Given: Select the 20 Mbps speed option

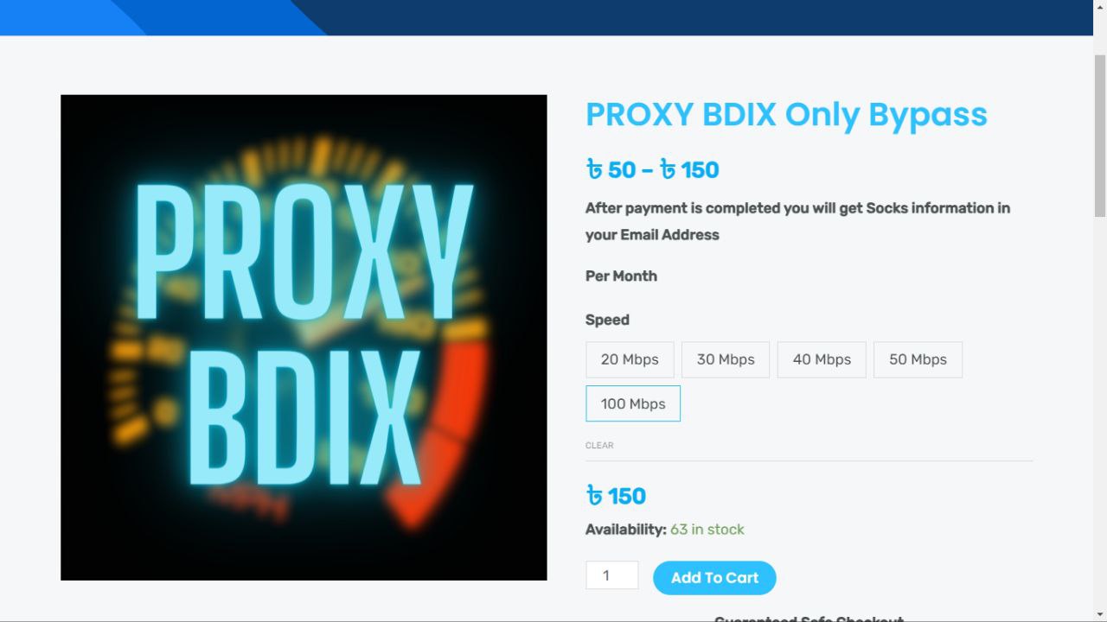Looking at the screenshot, I should click(x=630, y=359).
